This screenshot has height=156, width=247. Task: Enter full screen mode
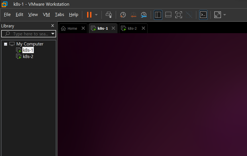(x=179, y=15)
